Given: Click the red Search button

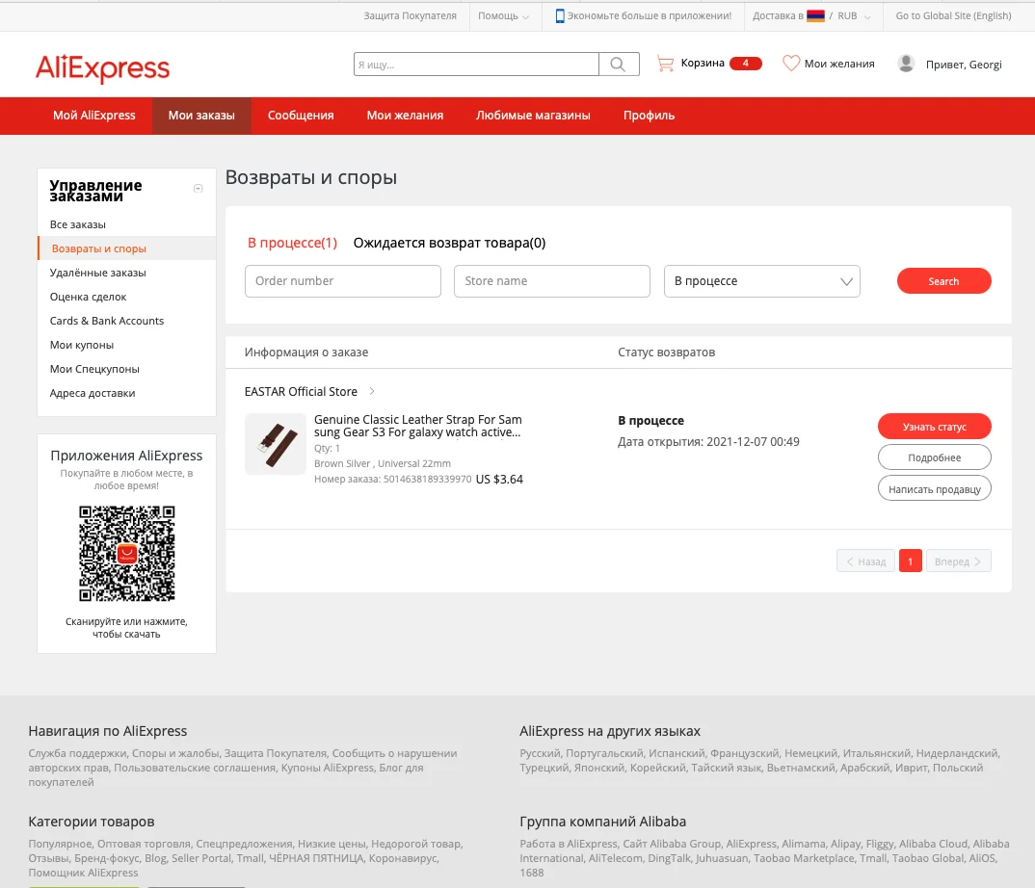Looking at the screenshot, I should click(x=943, y=281).
